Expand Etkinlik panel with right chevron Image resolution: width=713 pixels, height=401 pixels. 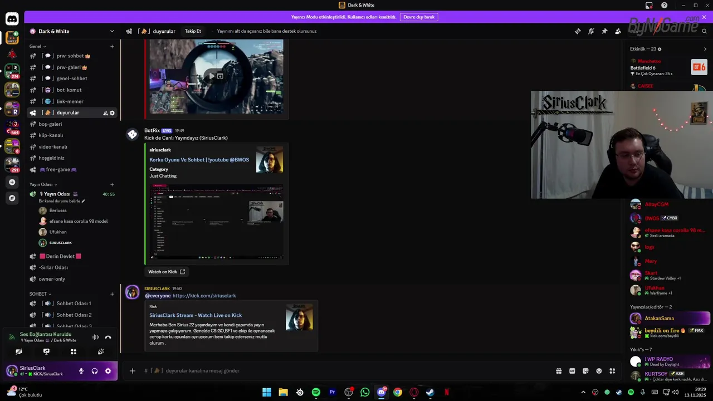coord(705,49)
